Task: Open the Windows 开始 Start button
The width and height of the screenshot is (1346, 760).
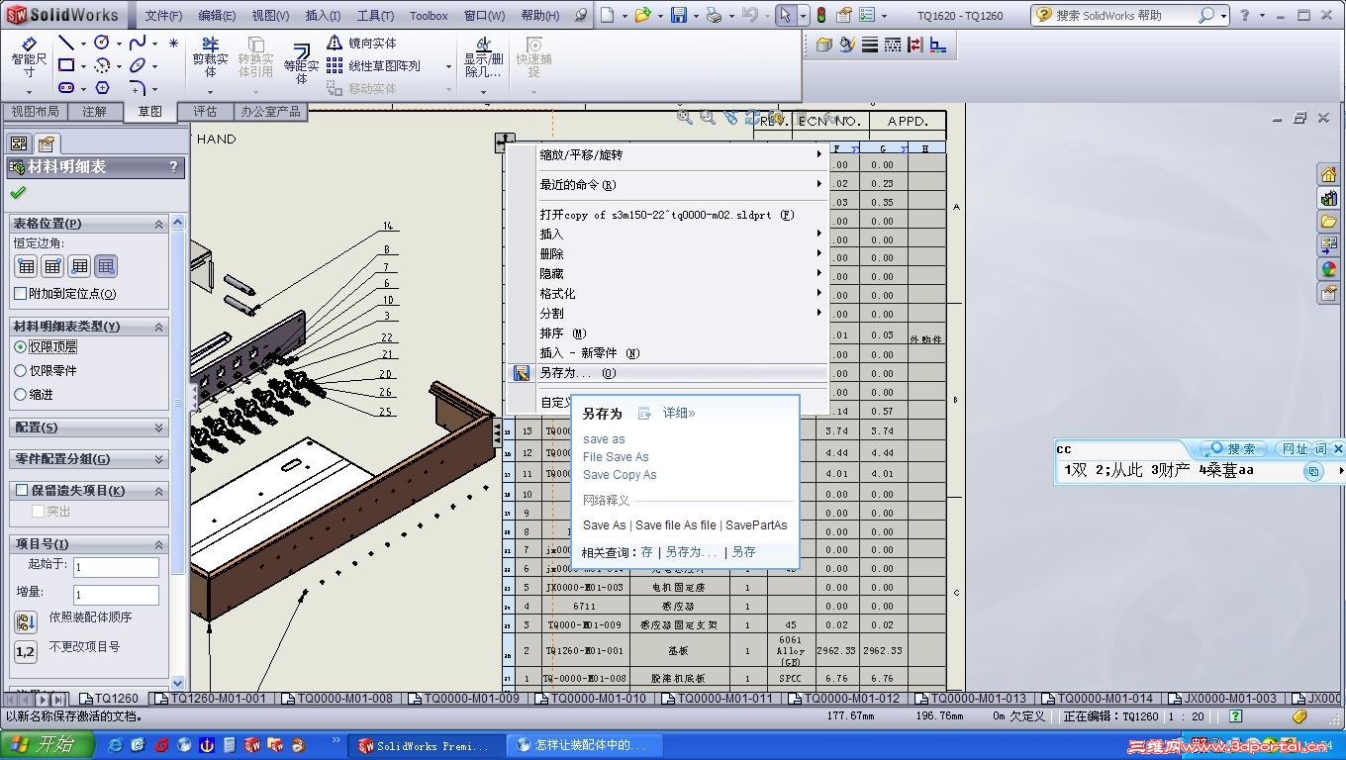Action: coord(48,745)
